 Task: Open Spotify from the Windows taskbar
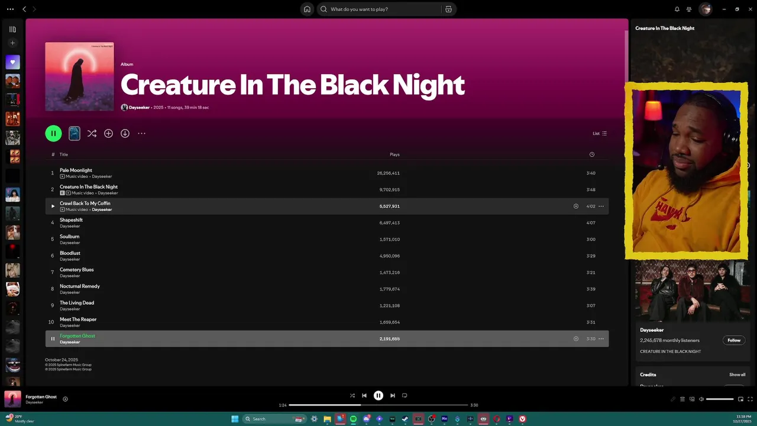(x=353, y=419)
